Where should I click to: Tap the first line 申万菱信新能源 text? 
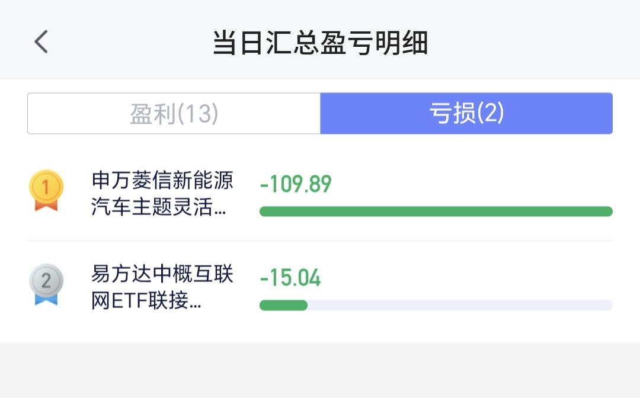162,180
